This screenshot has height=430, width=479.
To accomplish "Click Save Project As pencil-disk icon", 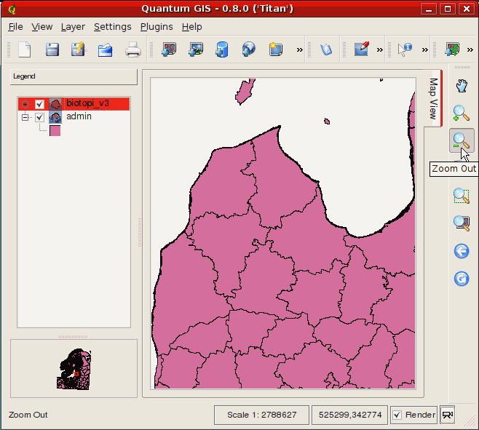I will click(x=79, y=49).
